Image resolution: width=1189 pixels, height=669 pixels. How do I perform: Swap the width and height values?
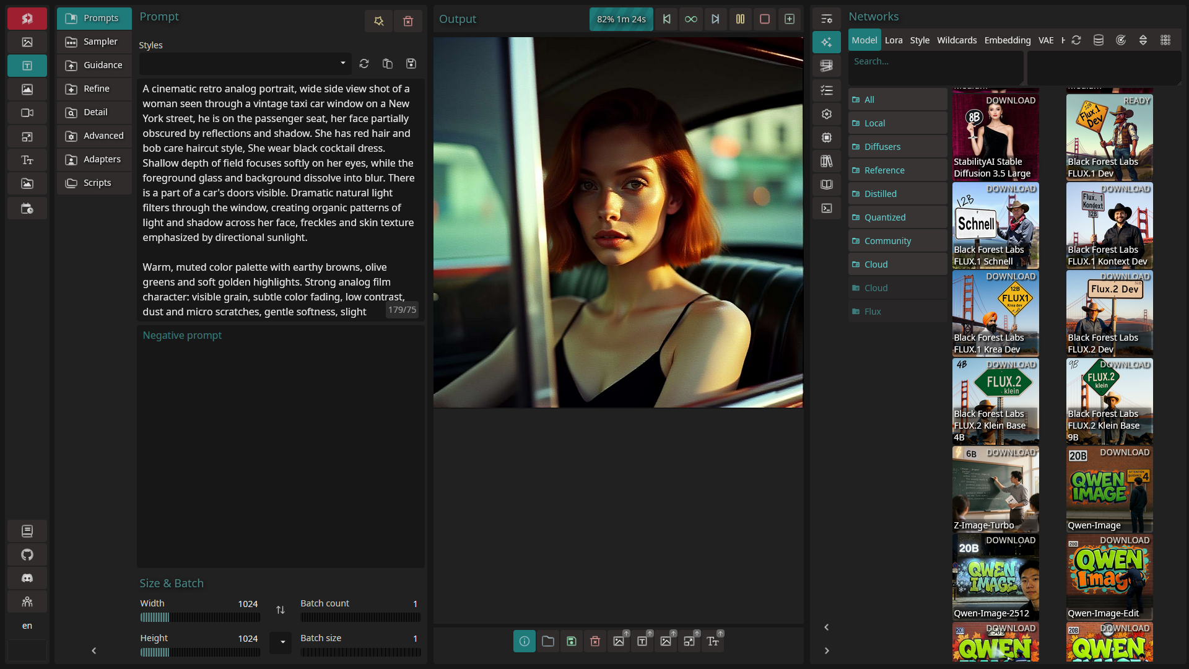[x=281, y=610]
